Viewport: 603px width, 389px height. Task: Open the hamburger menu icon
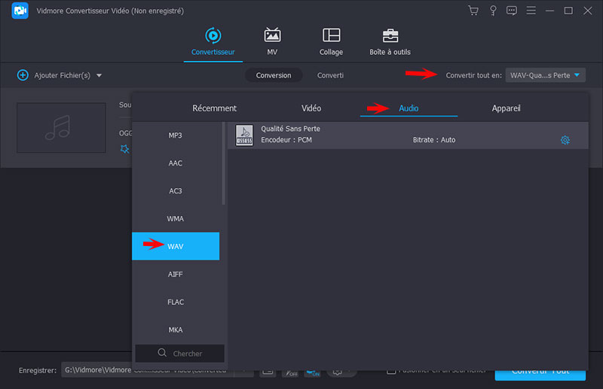531,11
